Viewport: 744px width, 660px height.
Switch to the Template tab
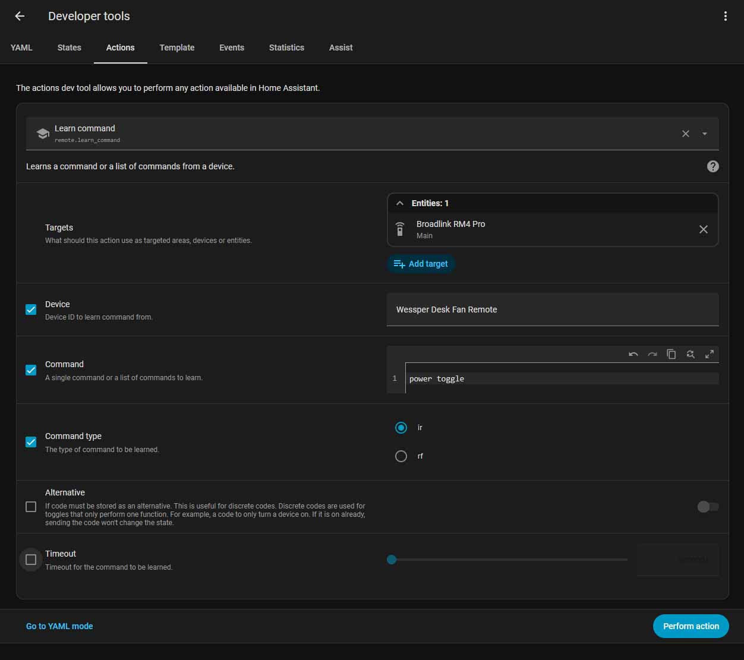(x=176, y=48)
